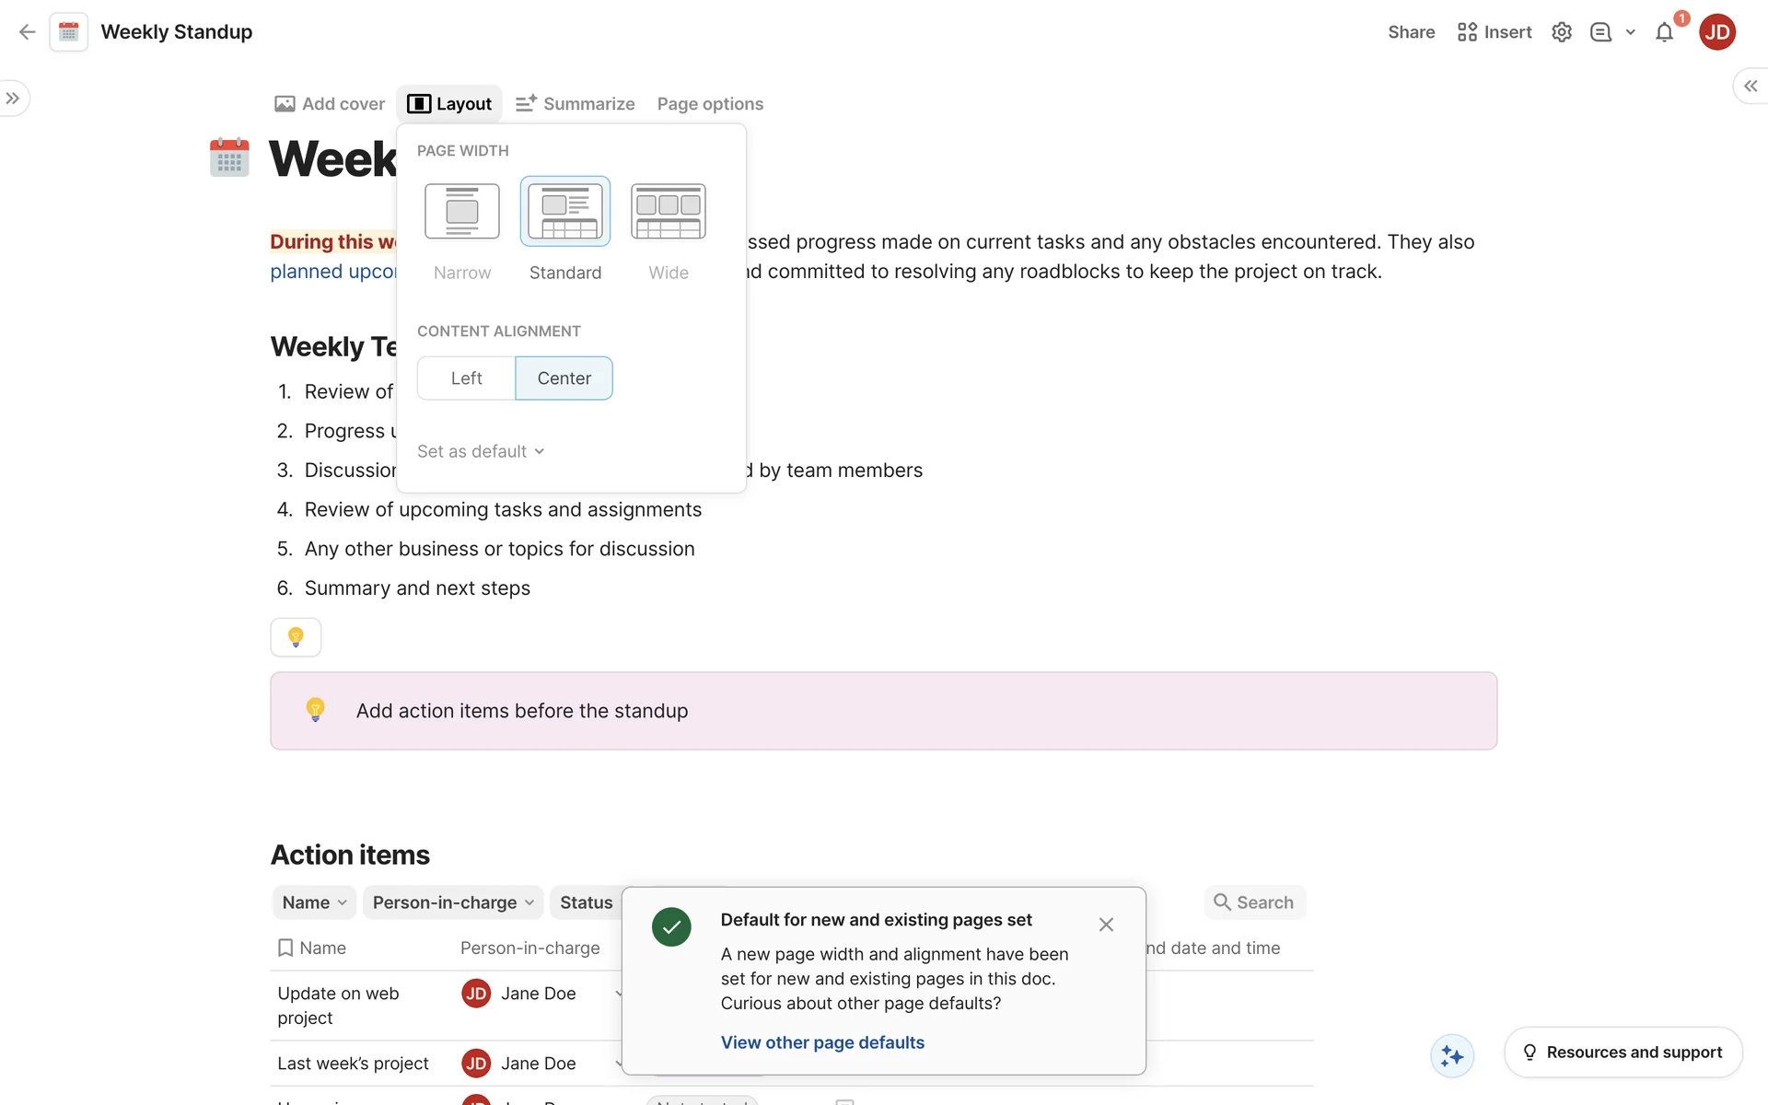Viewport: 1768px width, 1105px height.
Task: Click the Summarize toolbar item
Action: pos(576,104)
